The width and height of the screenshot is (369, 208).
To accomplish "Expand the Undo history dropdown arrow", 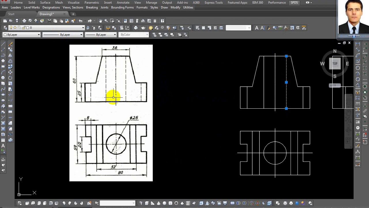I will (85, 21).
